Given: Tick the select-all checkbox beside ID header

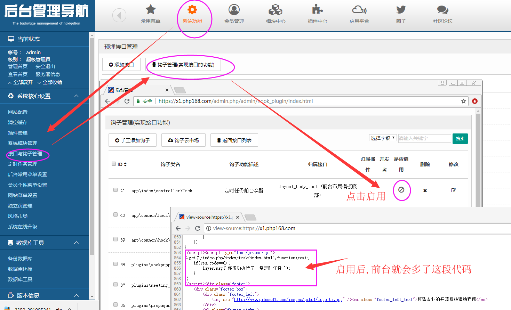Looking at the screenshot, I should point(114,164).
